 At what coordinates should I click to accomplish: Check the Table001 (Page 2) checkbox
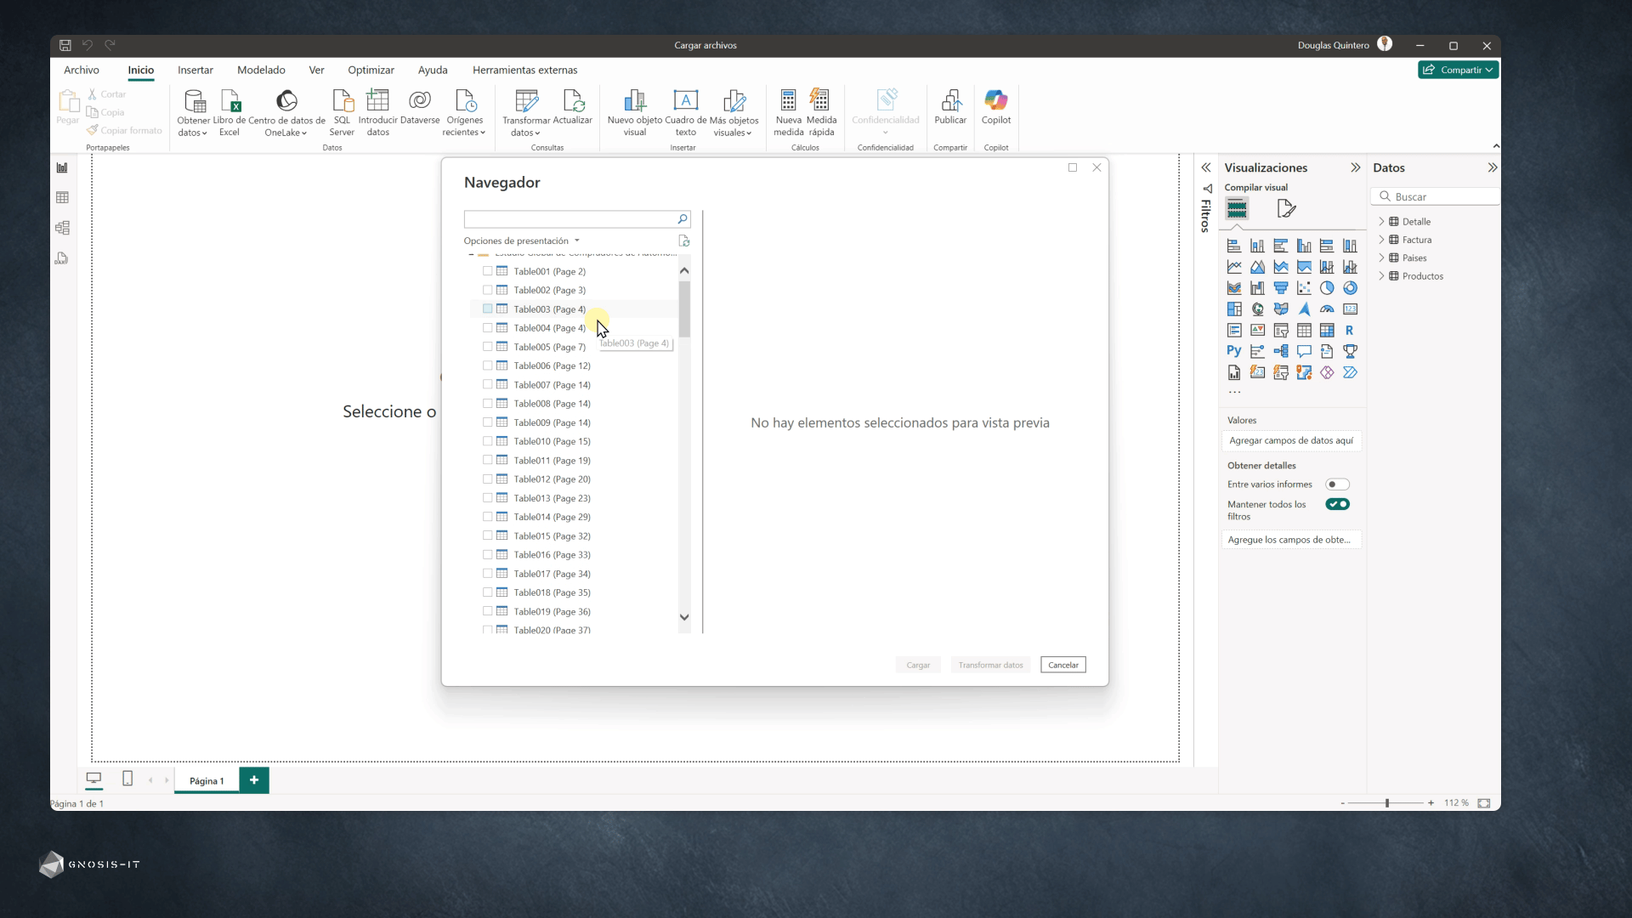point(488,271)
